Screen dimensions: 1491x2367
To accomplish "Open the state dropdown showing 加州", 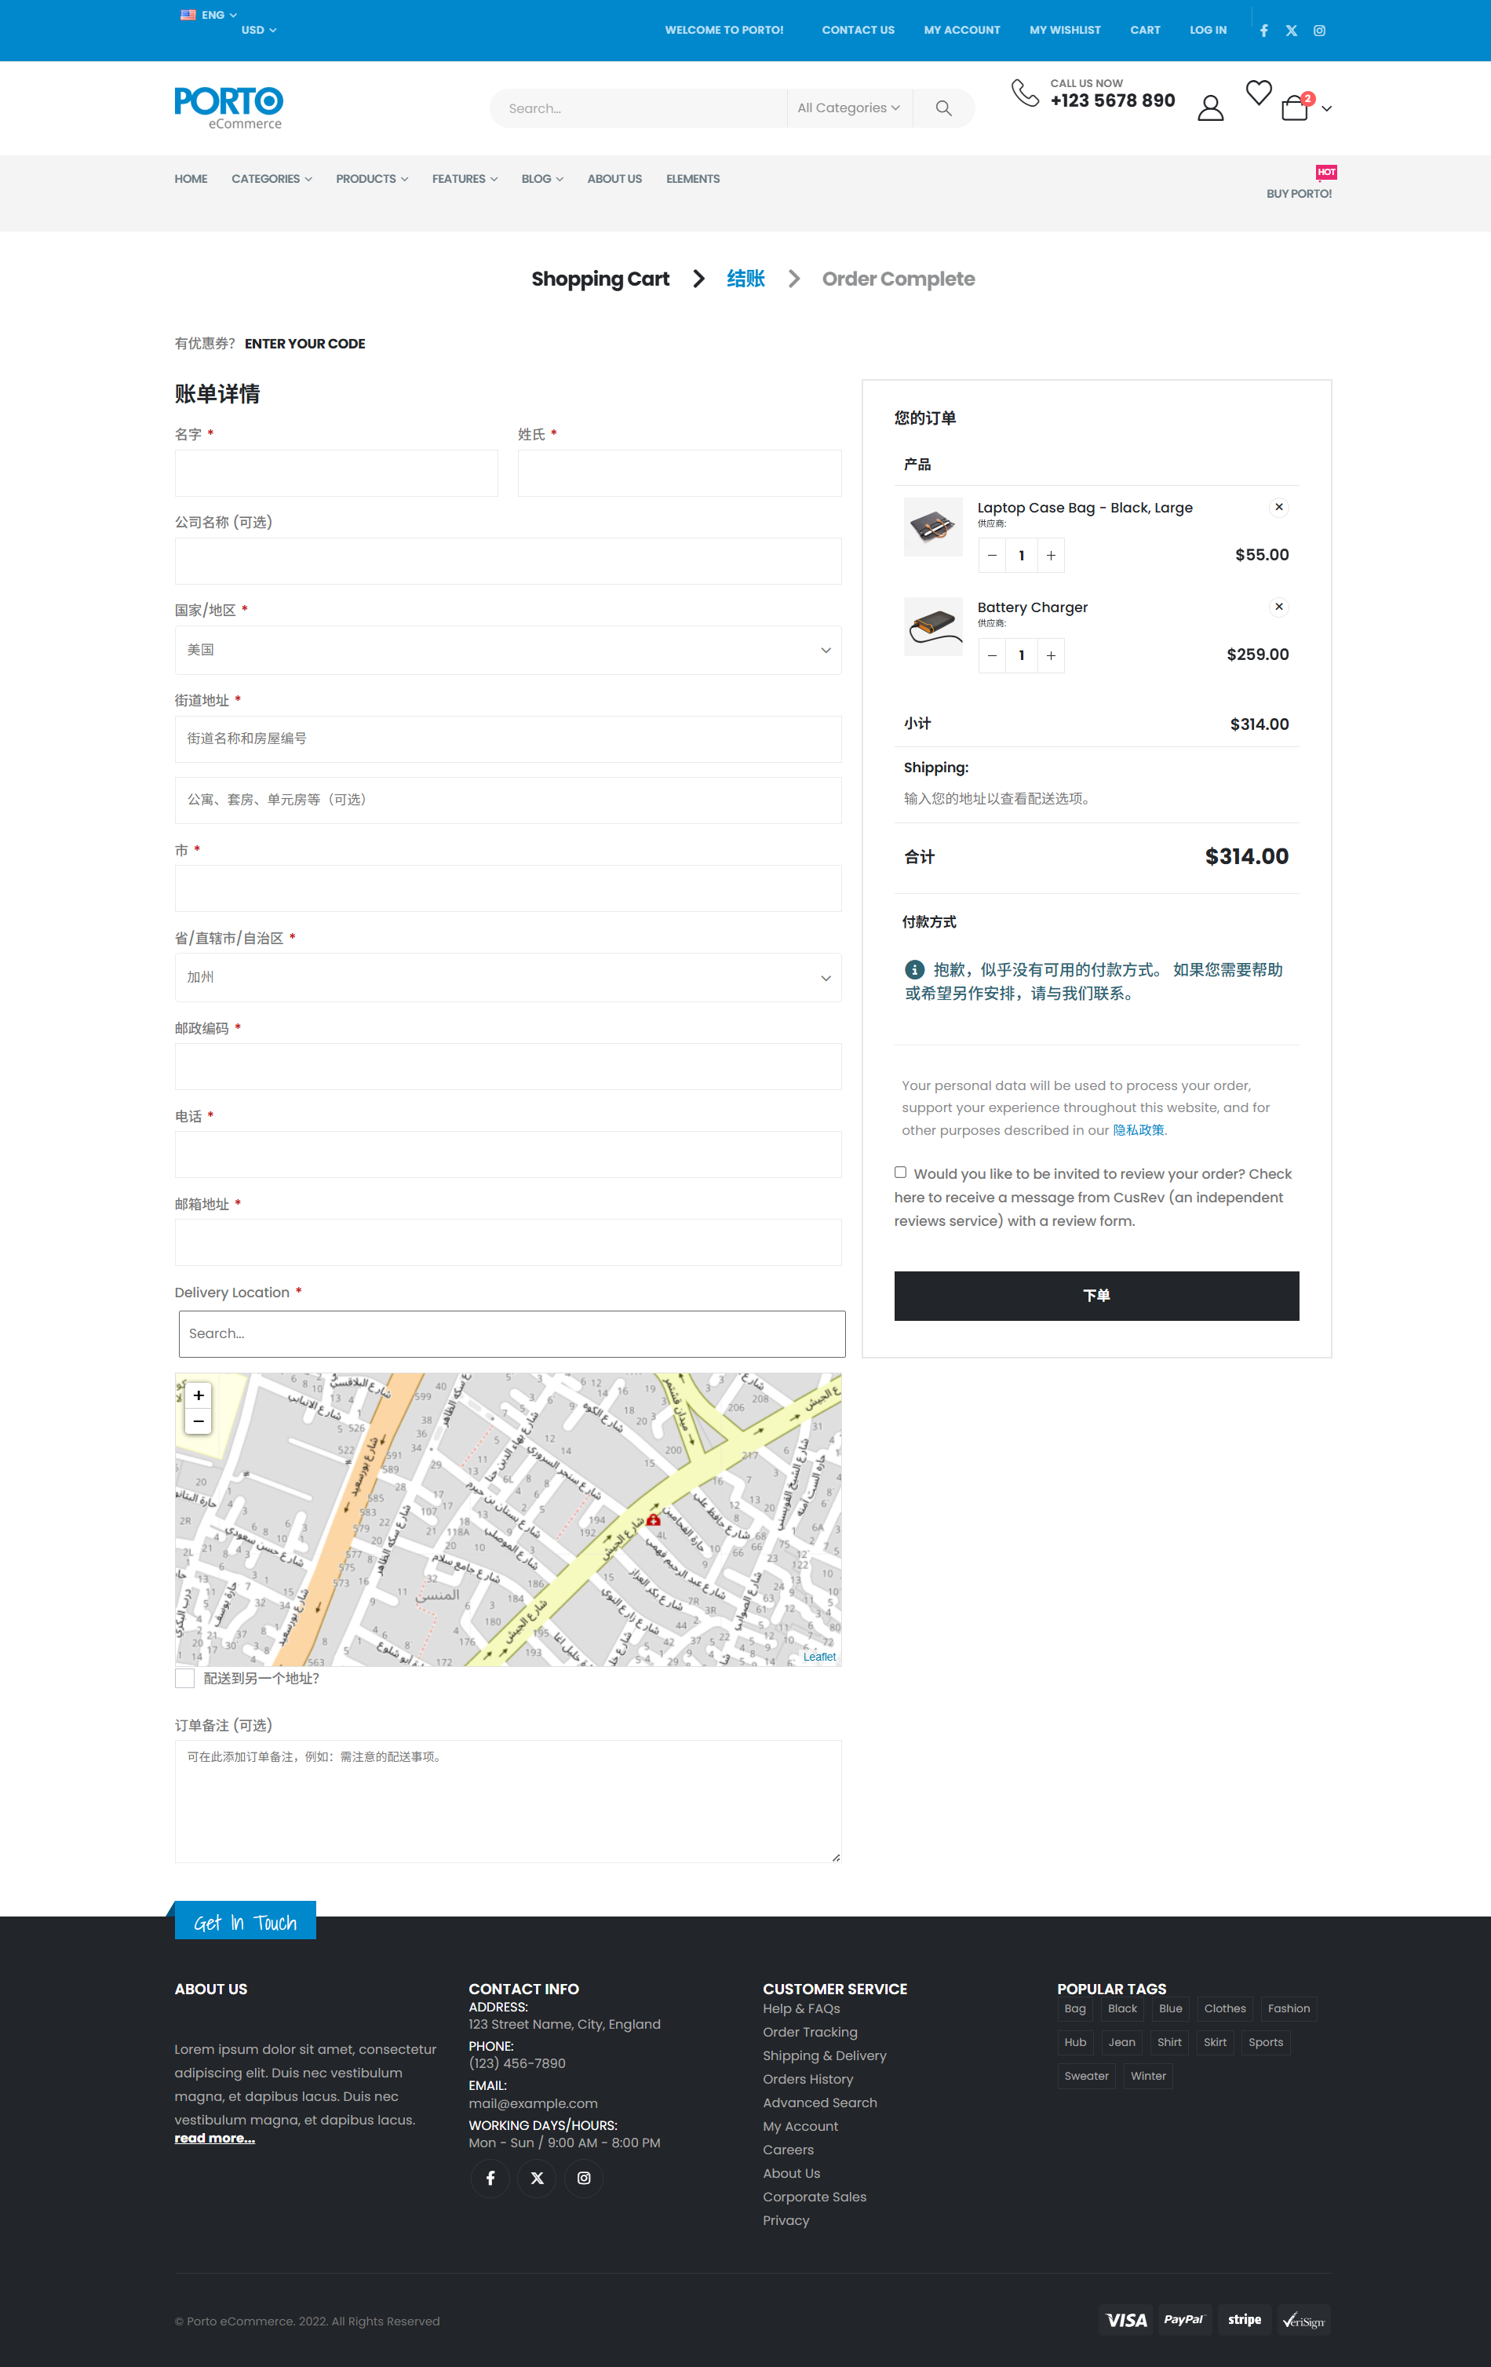I will click(x=509, y=977).
